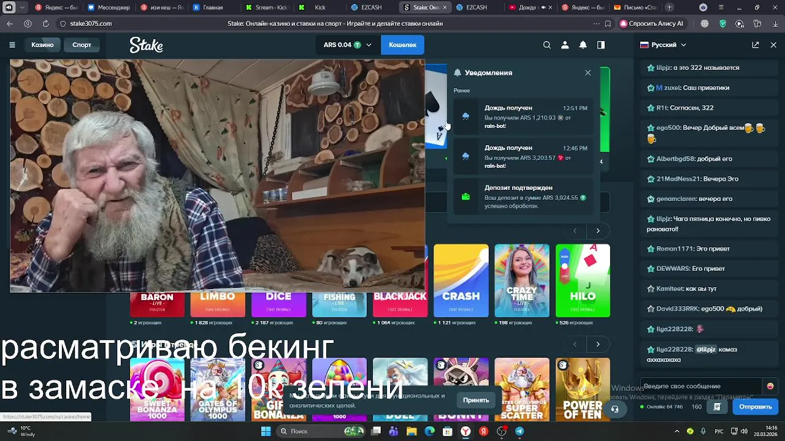
Task: Click Спросить Алису AI button
Action: coord(651,23)
